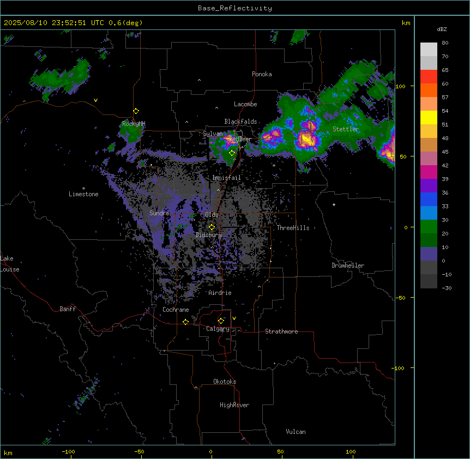
Task: Click the intense storm cell west of Stettler
Action: (x=308, y=138)
